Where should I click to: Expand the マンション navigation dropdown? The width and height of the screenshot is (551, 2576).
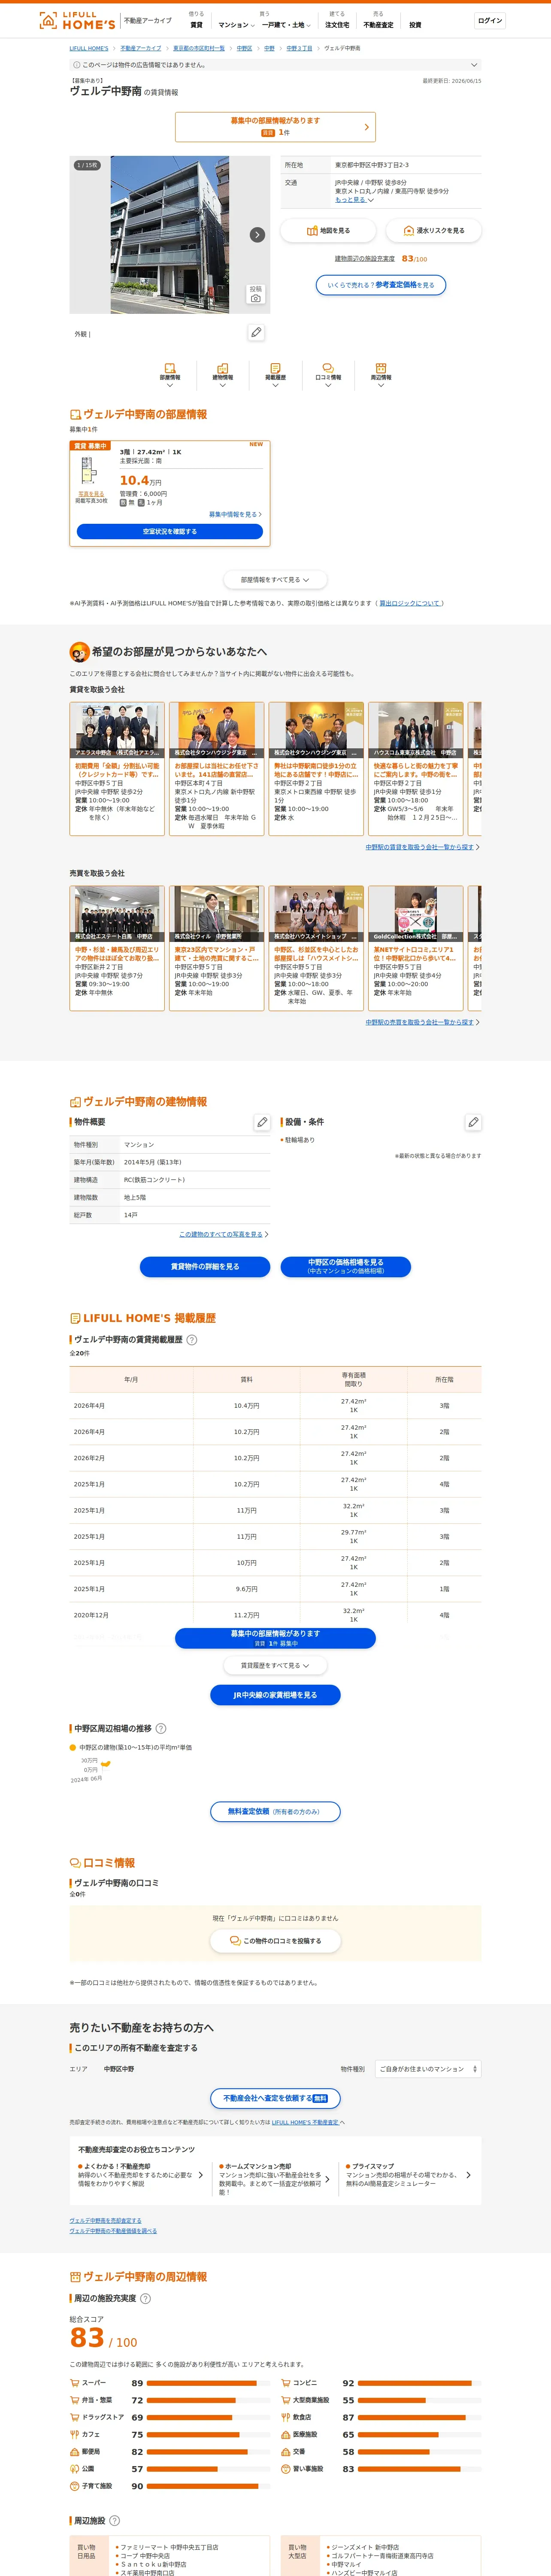pyautogui.click(x=236, y=25)
